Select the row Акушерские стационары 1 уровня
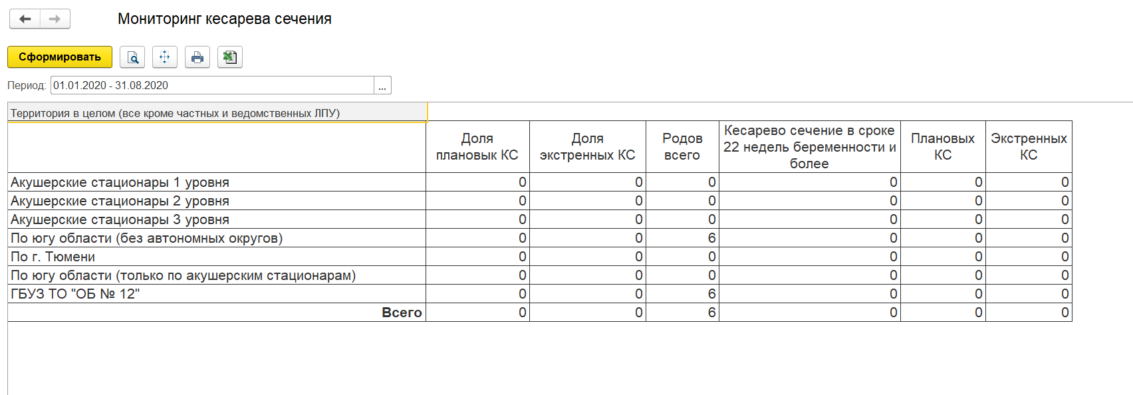Screen dimensions: 1133x395 tap(120, 182)
